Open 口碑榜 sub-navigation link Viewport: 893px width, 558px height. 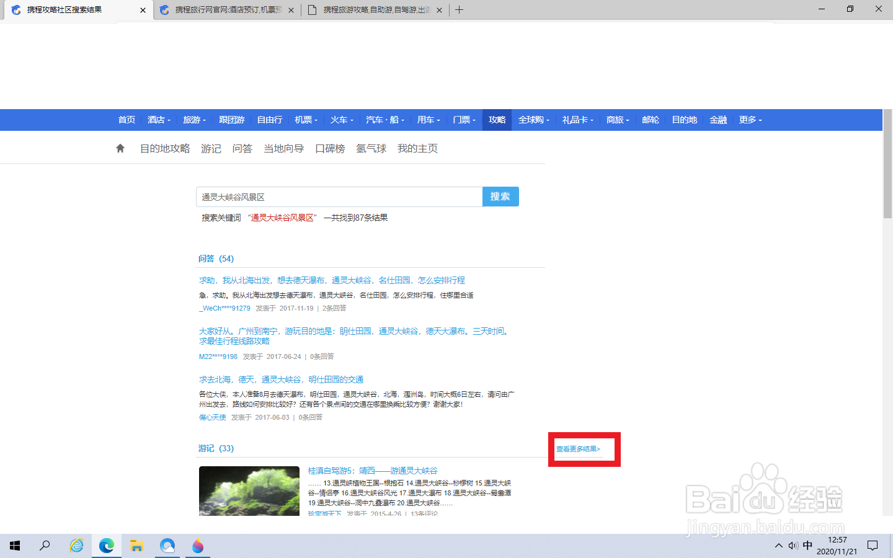pyautogui.click(x=330, y=148)
